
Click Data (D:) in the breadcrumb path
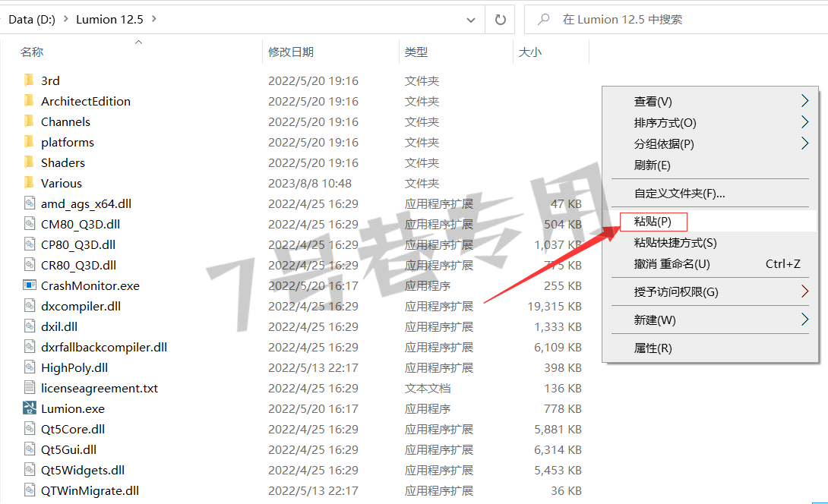pos(32,20)
